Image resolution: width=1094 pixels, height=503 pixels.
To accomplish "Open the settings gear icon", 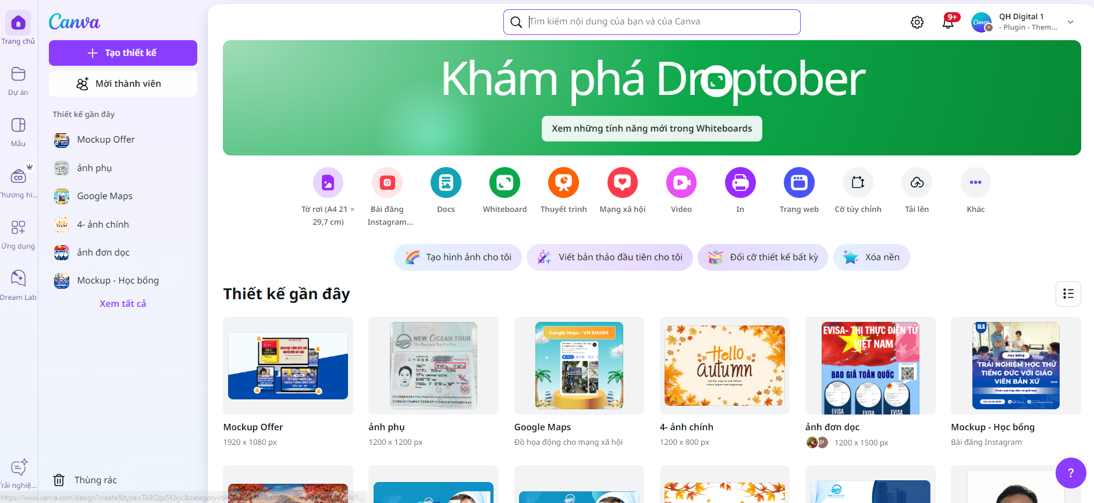I will click(x=917, y=22).
